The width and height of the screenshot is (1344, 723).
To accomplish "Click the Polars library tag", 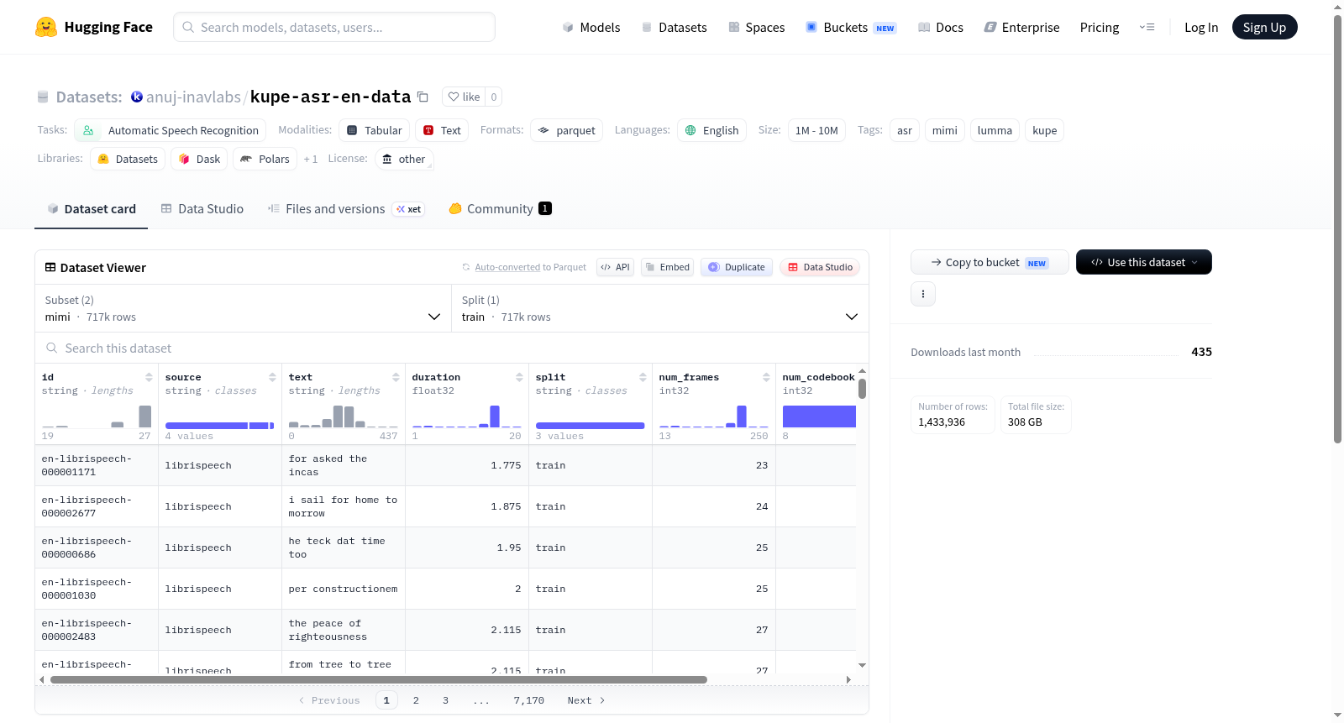I will tap(265, 159).
